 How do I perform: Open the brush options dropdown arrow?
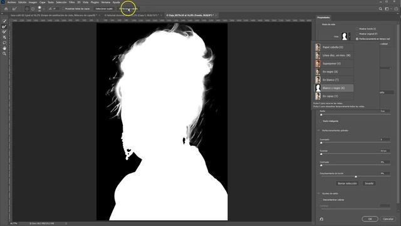coord(44,9)
